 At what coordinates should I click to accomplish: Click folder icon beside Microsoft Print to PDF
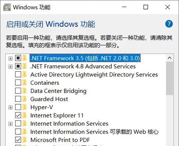[x=24, y=140]
